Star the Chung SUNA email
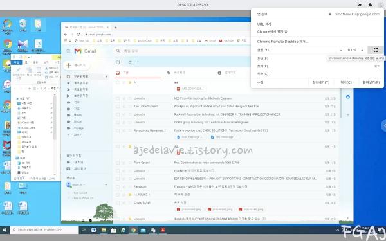This screenshot has width=386, height=241. (124, 203)
